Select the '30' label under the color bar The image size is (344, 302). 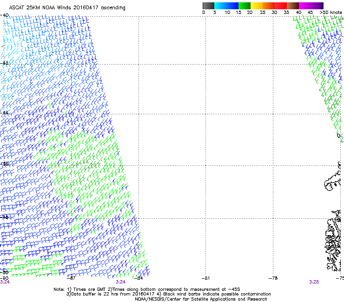click(x=274, y=13)
